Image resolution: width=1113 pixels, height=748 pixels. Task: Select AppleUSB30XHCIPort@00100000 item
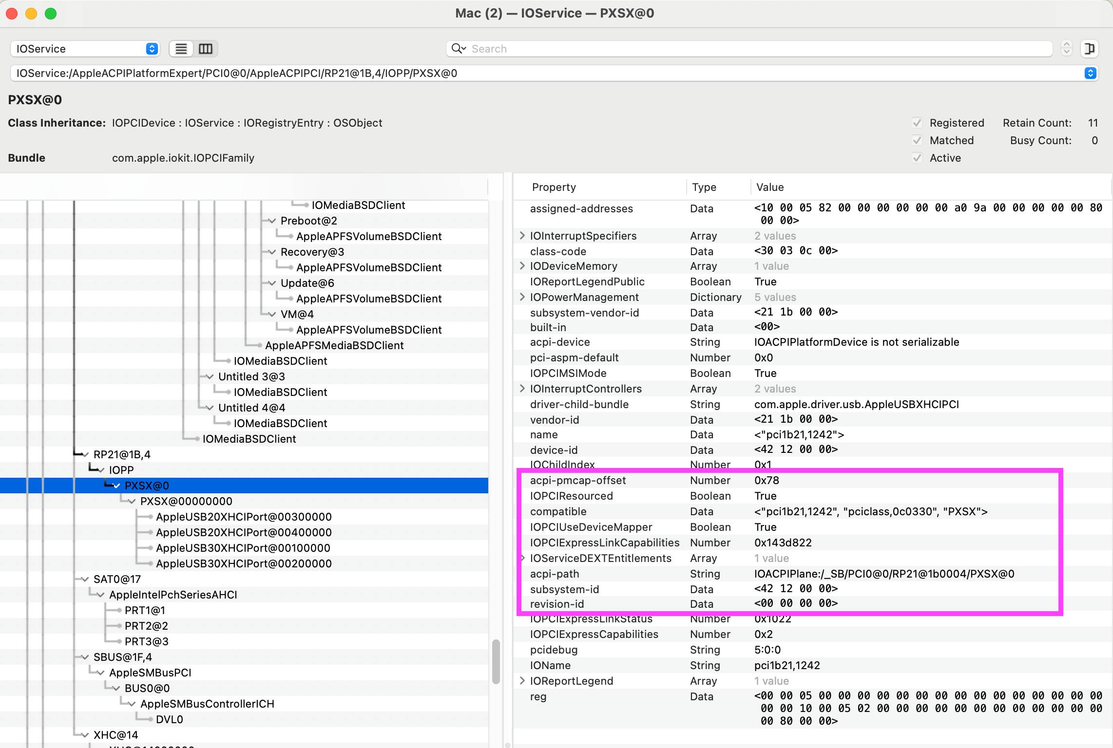pyautogui.click(x=243, y=548)
